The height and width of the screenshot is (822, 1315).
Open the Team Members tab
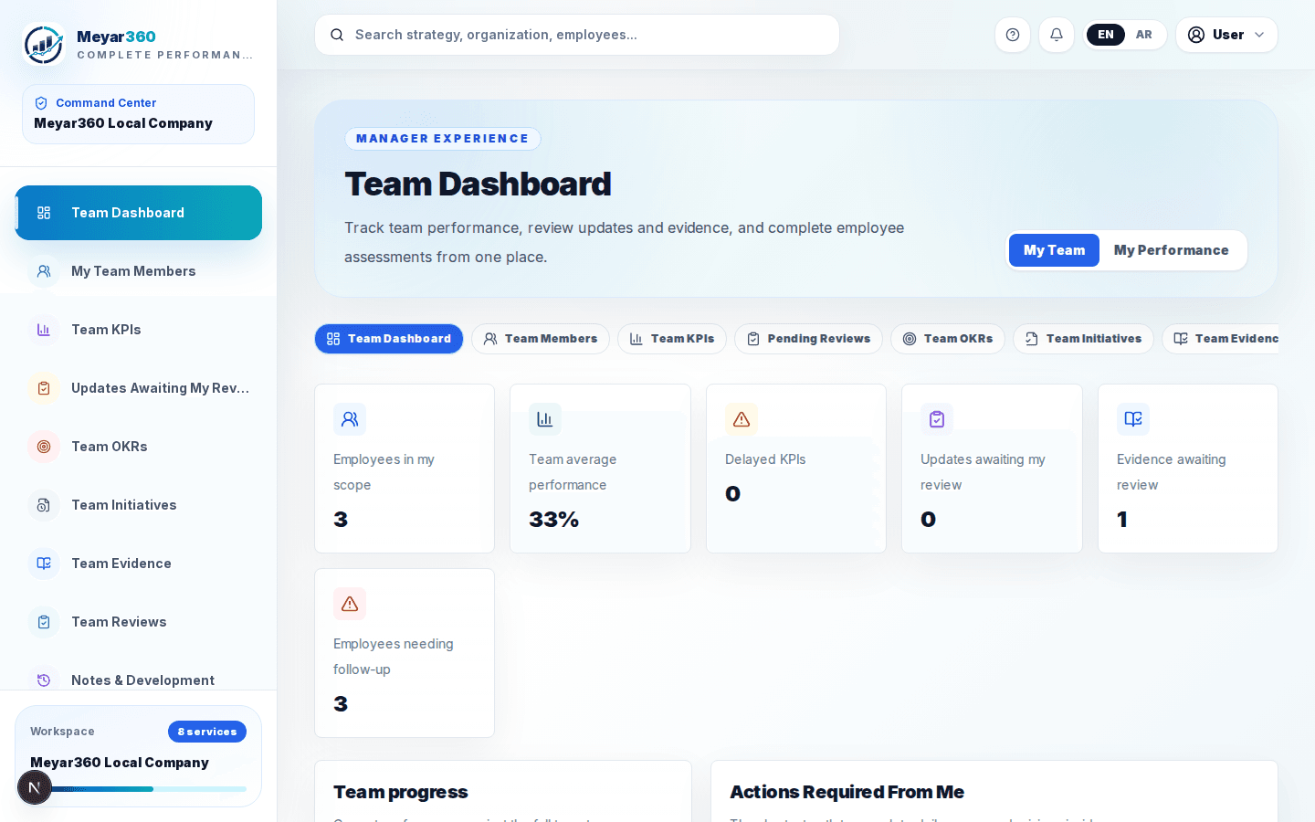tap(541, 339)
